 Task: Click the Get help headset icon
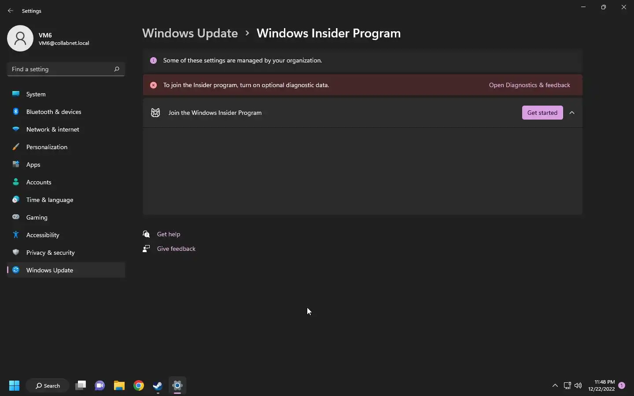pyautogui.click(x=146, y=234)
